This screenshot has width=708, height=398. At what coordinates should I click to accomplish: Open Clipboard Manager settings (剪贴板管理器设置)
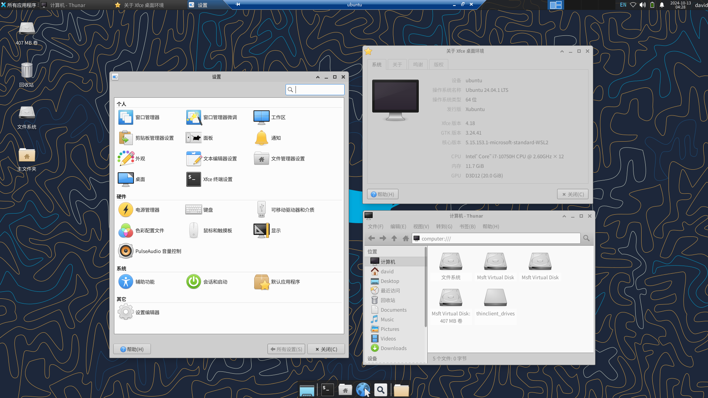pyautogui.click(x=146, y=138)
